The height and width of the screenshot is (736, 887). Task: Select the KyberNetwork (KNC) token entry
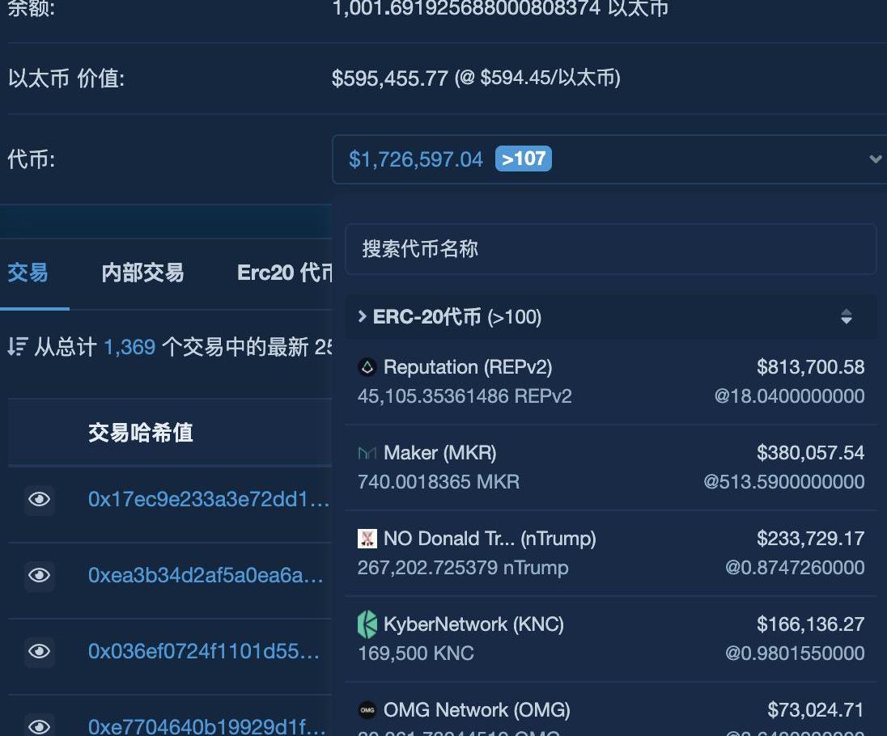[611, 639]
